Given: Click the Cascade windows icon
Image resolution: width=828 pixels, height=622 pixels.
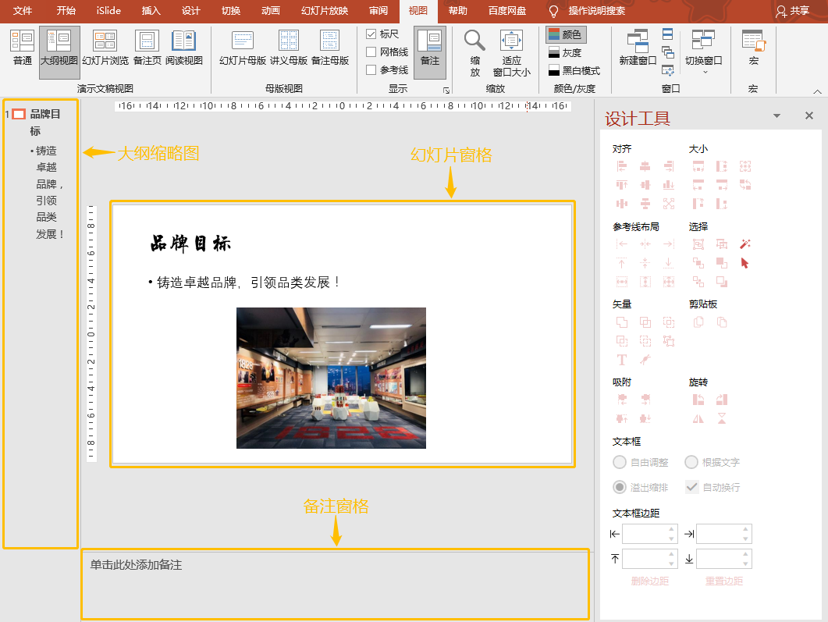Looking at the screenshot, I should [x=667, y=52].
